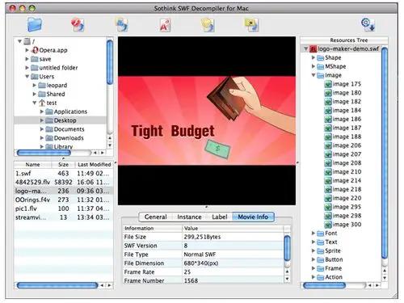Select image 210 resource
Image resolution: width=404 pixels, height=303 pixels.
[x=343, y=172]
